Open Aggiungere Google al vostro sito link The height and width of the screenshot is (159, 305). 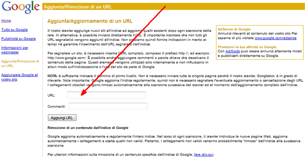(x=19, y=77)
